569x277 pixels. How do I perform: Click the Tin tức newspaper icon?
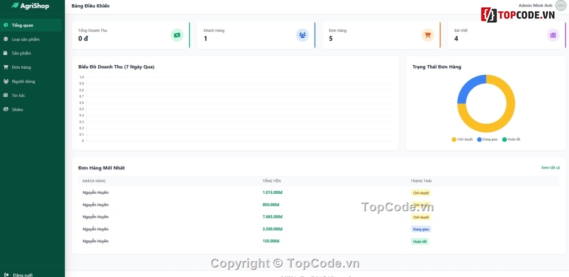coord(5,95)
